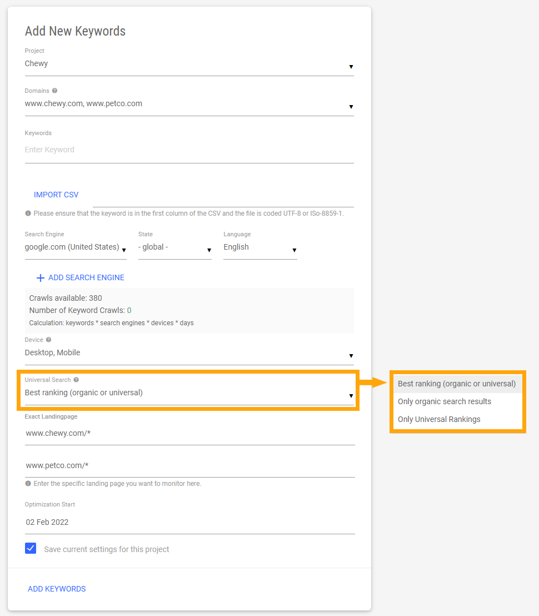Screen dimensions: 539x616
Task: Click the Domains help question-mark icon
Action: point(54,91)
